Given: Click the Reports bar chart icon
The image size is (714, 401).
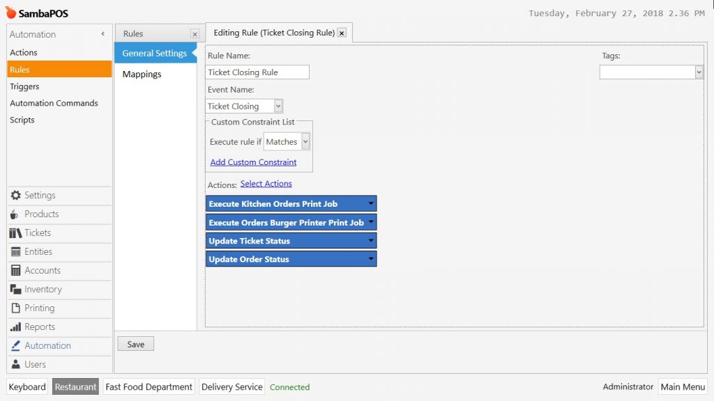Looking at the screenshot, I should 15,327.
